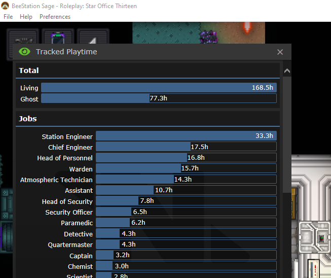The image size is (331, 278).
Task: Click the Head of Security bar 7.8h
Action: click(x=186, y=201)
